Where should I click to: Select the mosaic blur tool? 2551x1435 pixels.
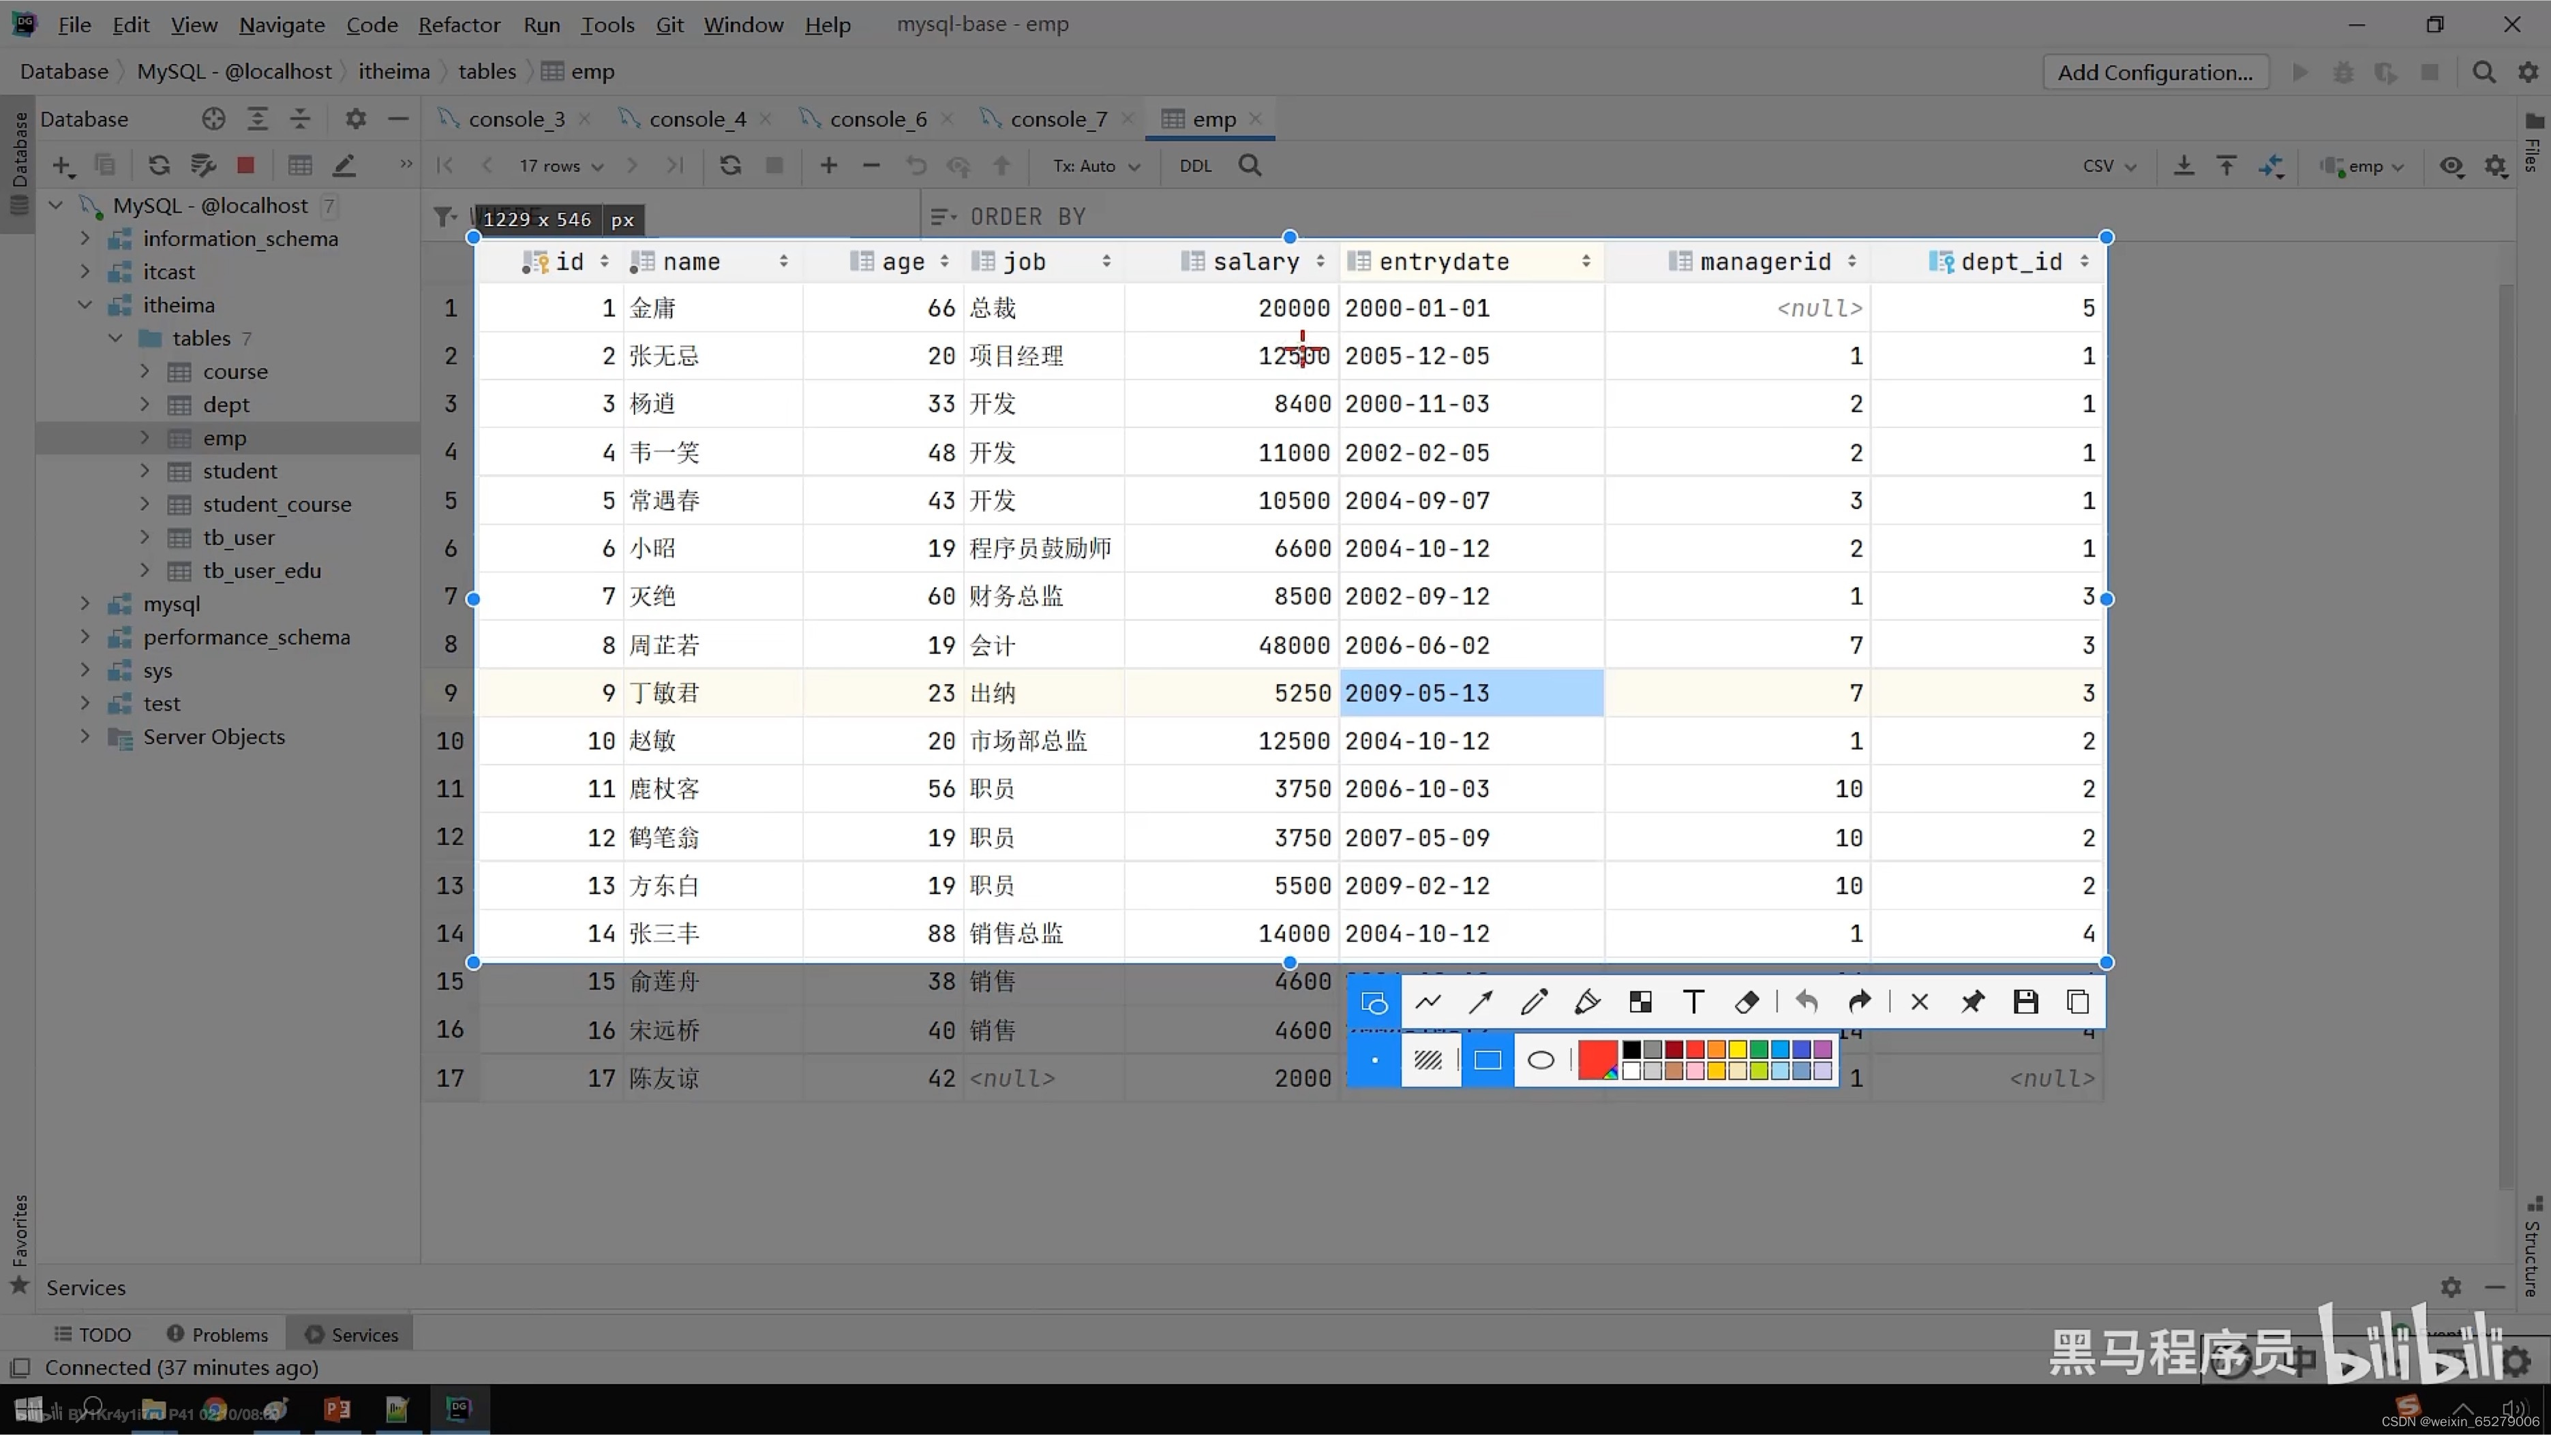[x=1640, y=1002]
